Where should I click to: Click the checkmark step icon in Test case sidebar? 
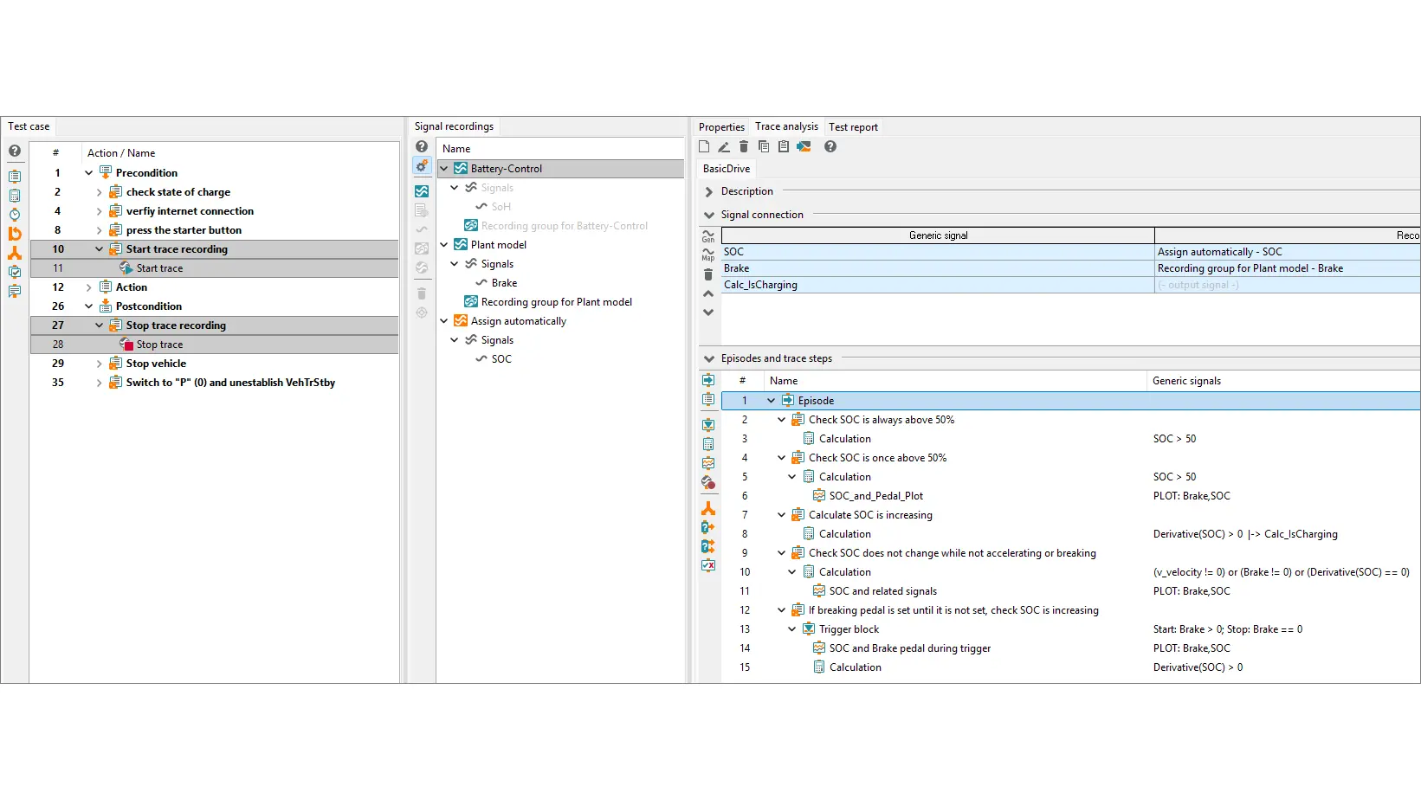point(15,272)
